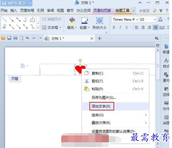Click the font color A icon
Image resolution: width=172 pixels, height=148 pixels.
(160, 19)
